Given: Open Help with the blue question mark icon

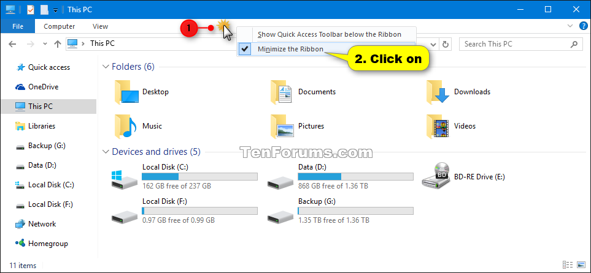Looking at the screenshot, I should [582, 26].
